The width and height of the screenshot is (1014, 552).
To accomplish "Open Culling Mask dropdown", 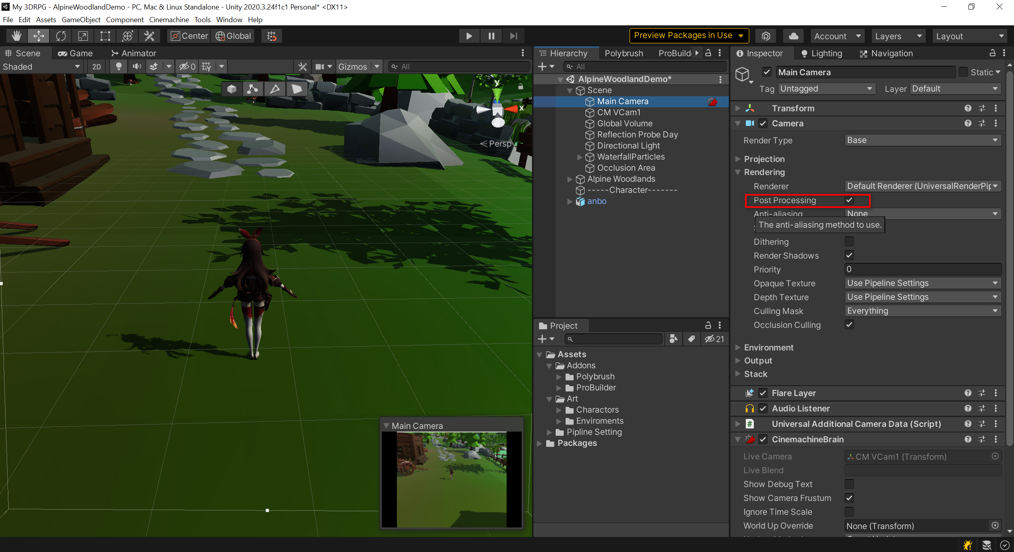I will [x=923, y=311].
